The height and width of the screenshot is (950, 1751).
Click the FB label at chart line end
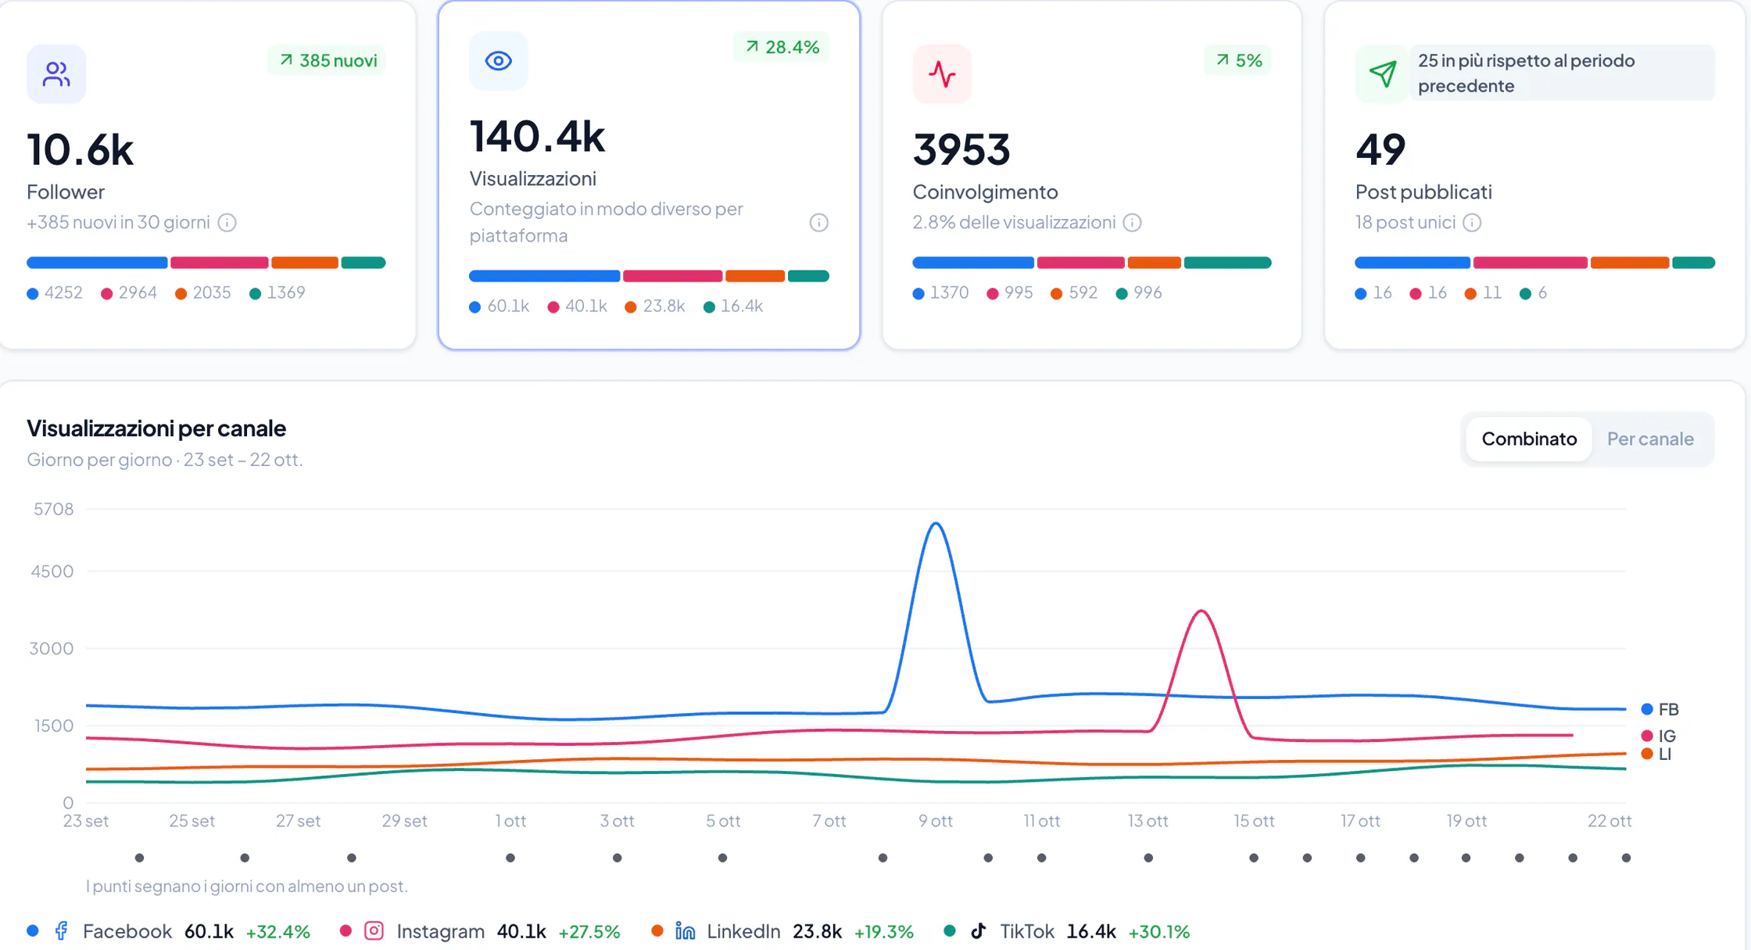click(1661, 709)
